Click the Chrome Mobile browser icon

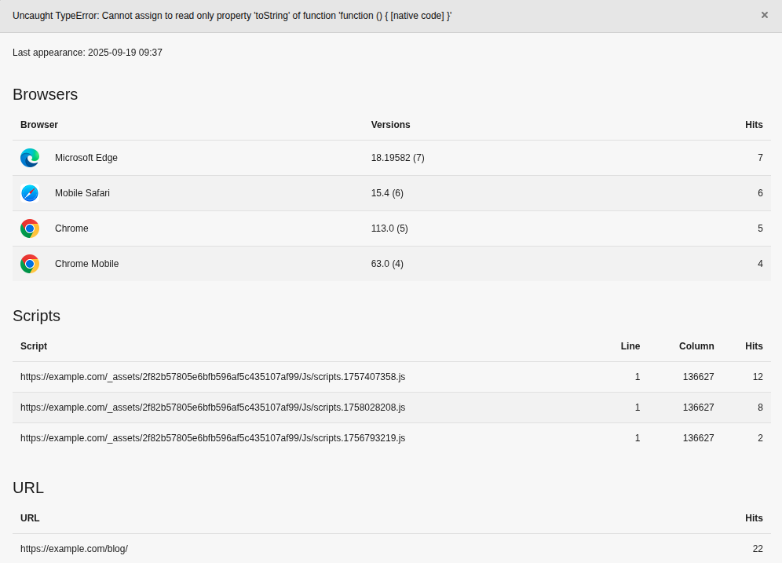coord(29,264)
